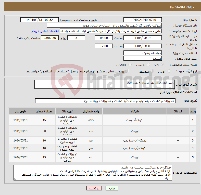201x195 pixels.
Task: Click the request creator field علی حسنی
Action: click(x=111, y=31)
